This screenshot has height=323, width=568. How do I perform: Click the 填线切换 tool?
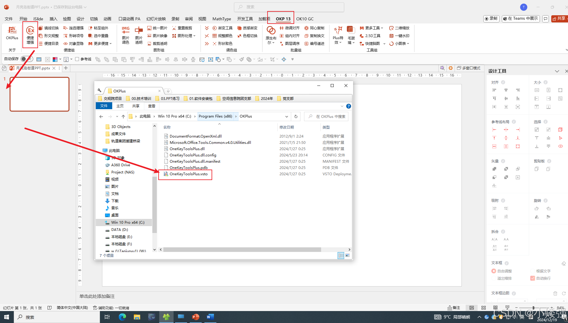(x=48, y=28)
